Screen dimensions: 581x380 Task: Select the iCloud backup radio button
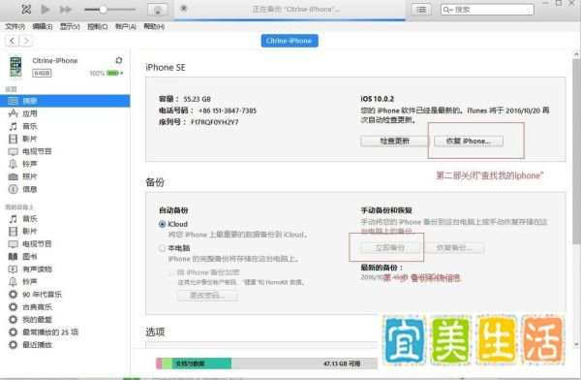[162, 224]
